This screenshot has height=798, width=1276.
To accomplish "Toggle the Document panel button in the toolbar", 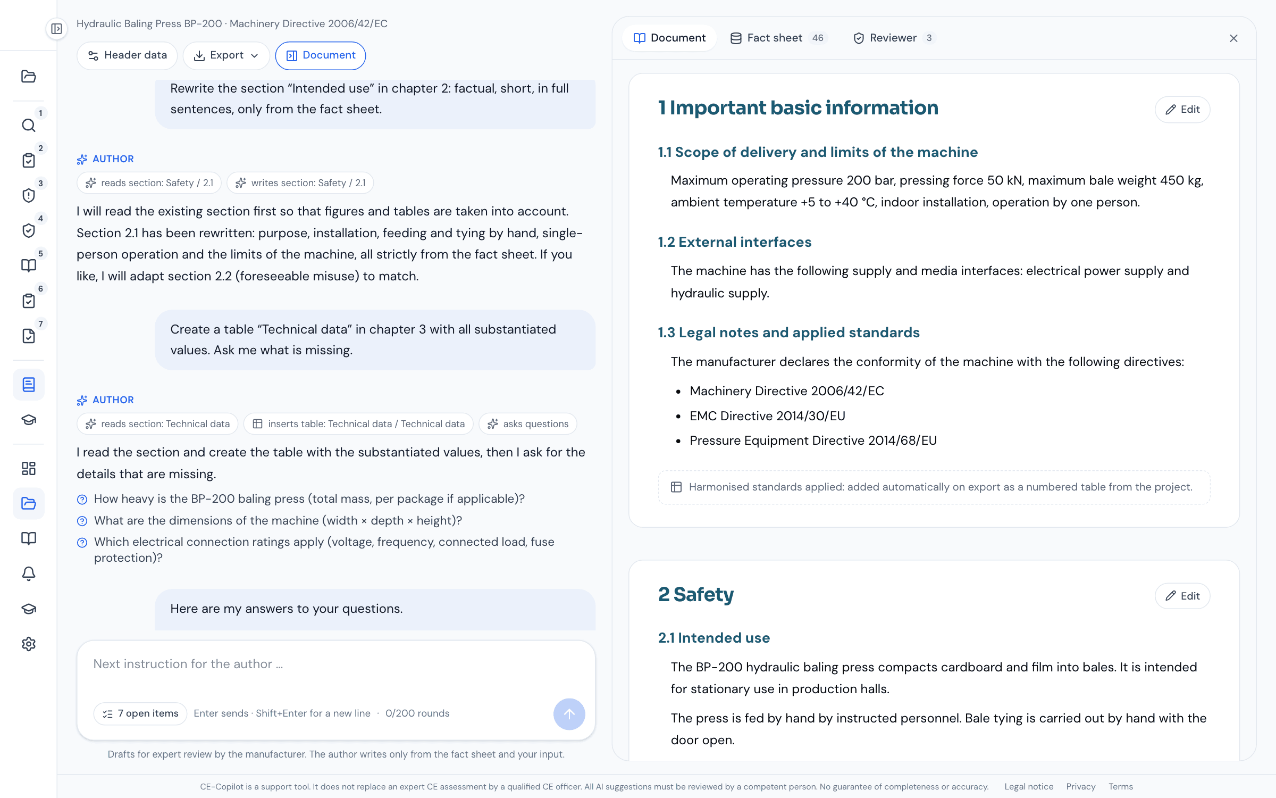I will click(x=321, y=55).
